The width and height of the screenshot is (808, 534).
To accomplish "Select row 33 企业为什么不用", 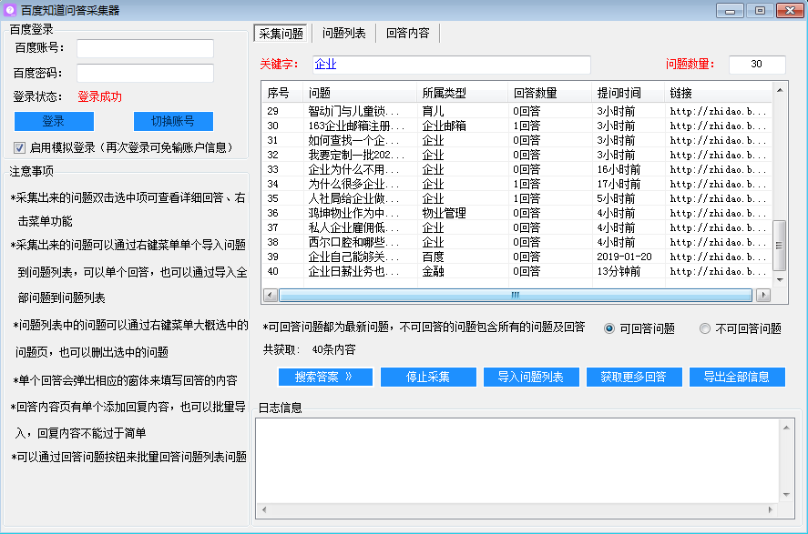I will [x=517, y=169].
